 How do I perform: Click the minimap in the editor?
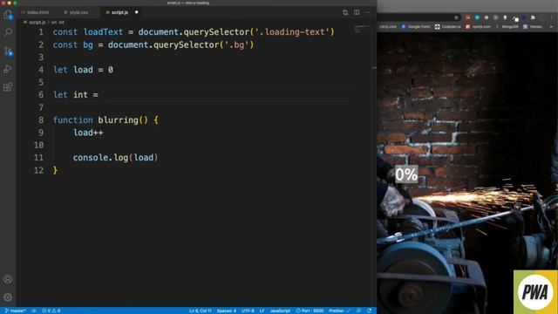click(363, 30)
